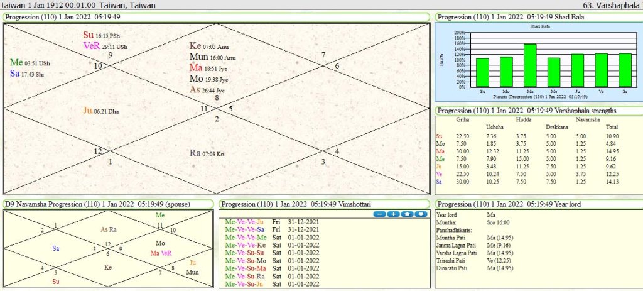This screenshot has height=291, width=643.
Task: Click the Varshaphala strengths panel header
Action: 525,111
